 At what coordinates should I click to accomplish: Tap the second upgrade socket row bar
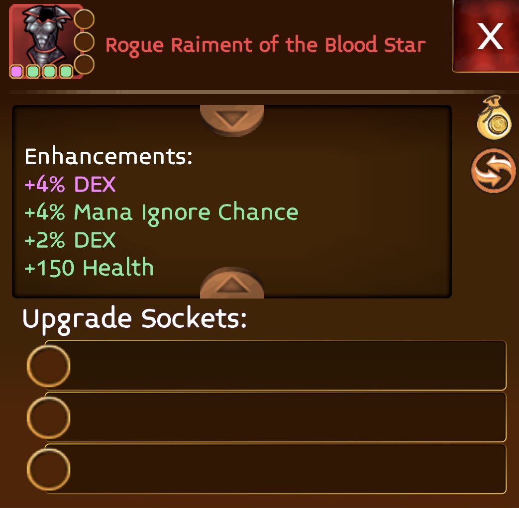(275, 417)
